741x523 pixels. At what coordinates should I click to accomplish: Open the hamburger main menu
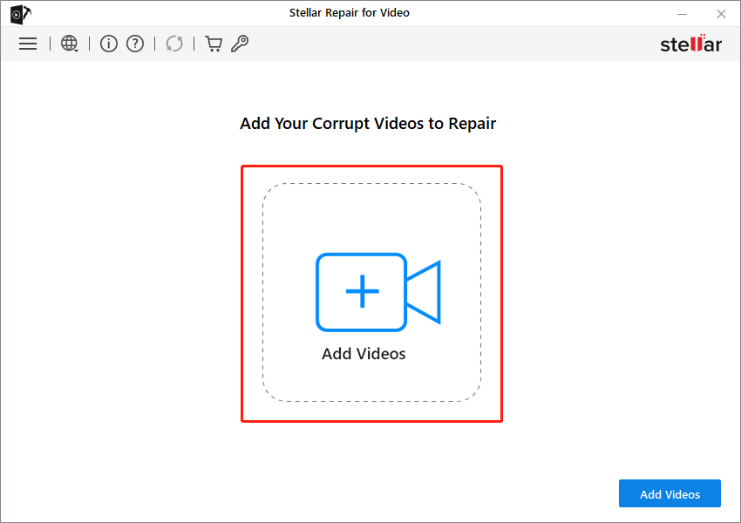[x=28, y=44]
